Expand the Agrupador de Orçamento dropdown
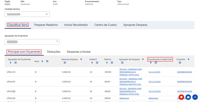The width and height of the screenshot is (199, 102). pyautogui.click(x=32, y=42)
